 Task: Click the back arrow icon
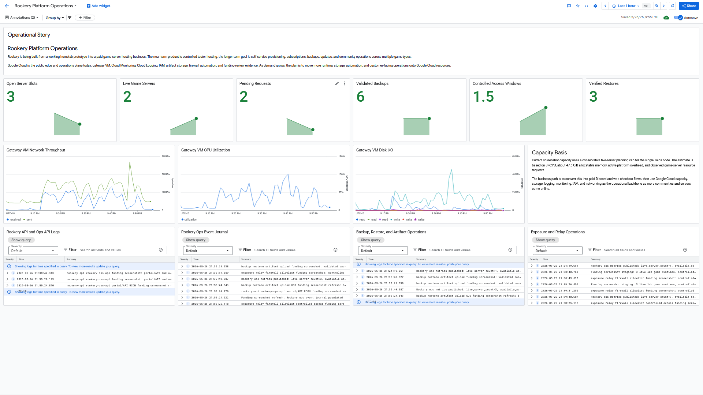(x=7, y=6)
